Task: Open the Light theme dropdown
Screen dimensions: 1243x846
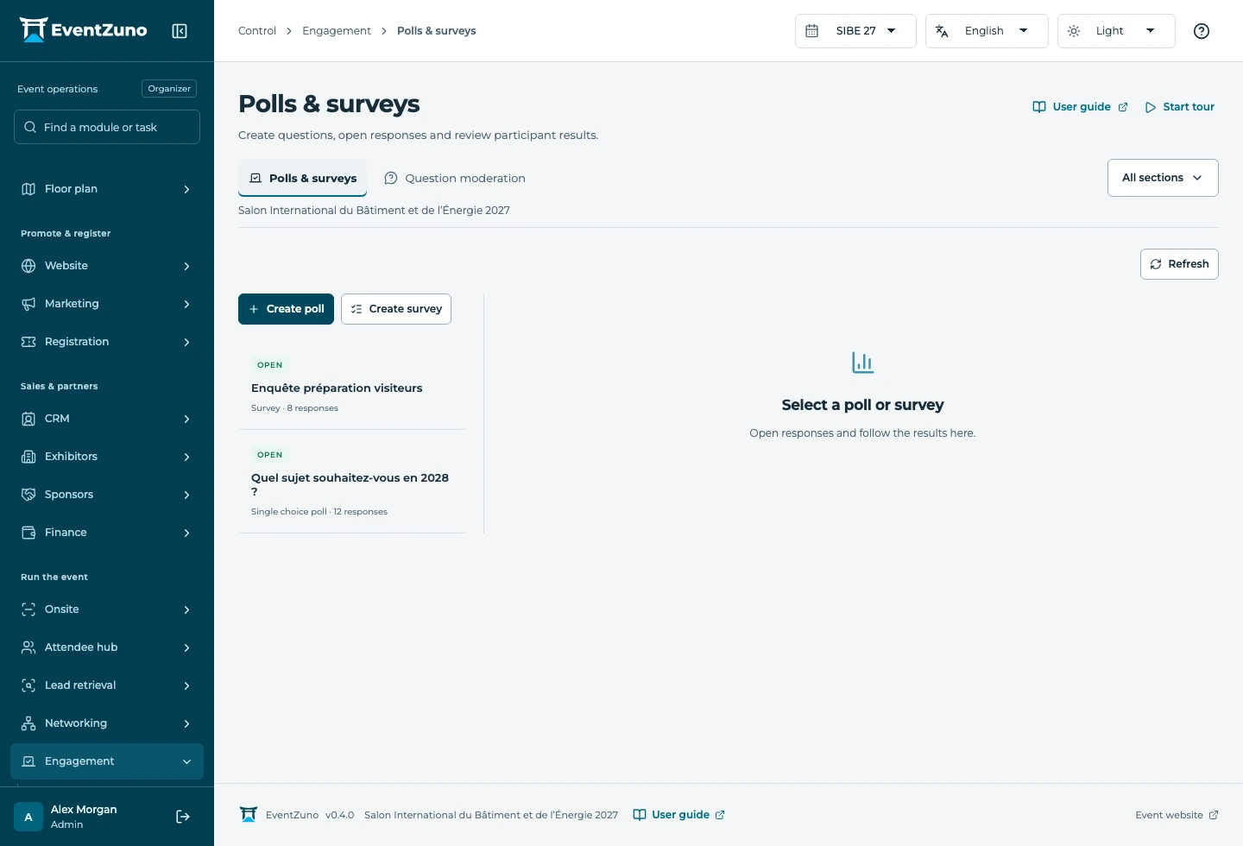Action: coord(1116,31)
